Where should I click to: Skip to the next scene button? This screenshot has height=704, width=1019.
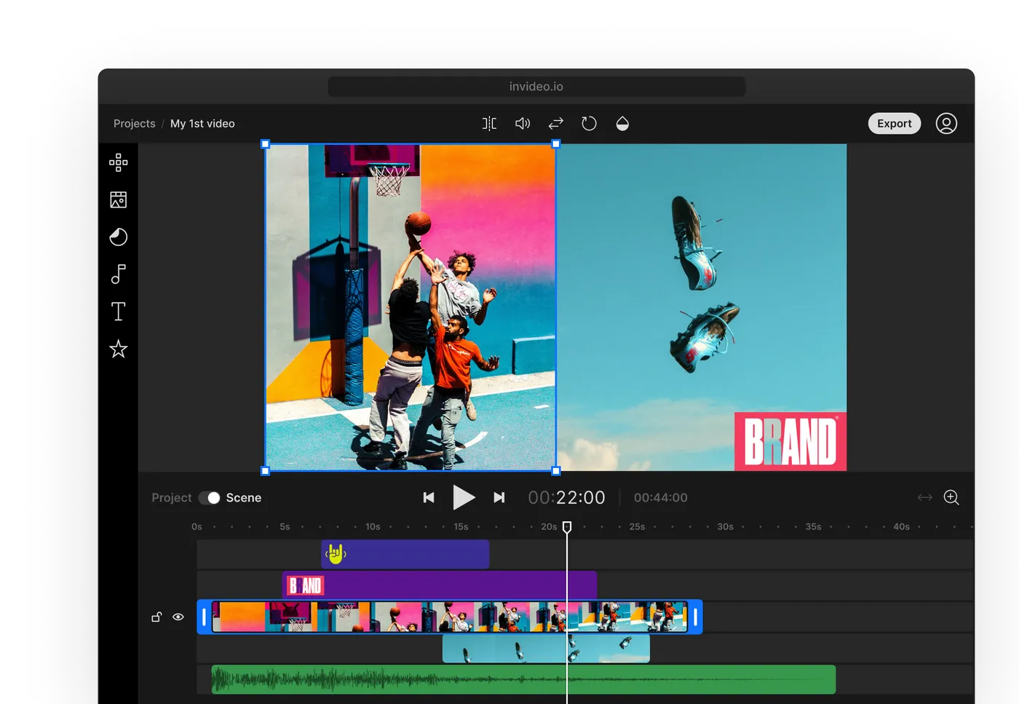tap(499, 498)
